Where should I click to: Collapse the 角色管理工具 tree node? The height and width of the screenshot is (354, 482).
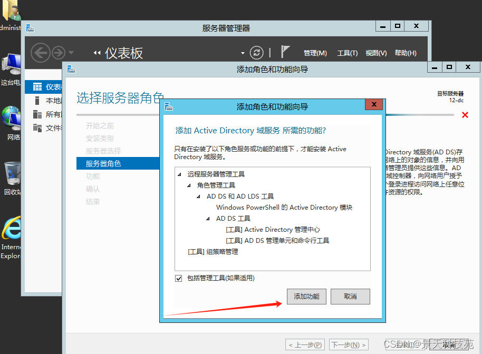tap(189, 185)
